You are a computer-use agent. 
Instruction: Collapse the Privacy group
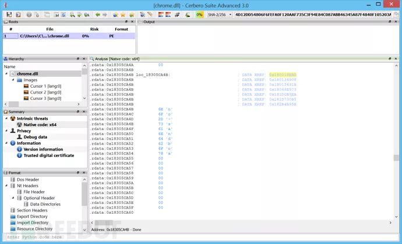coord(6,131)
